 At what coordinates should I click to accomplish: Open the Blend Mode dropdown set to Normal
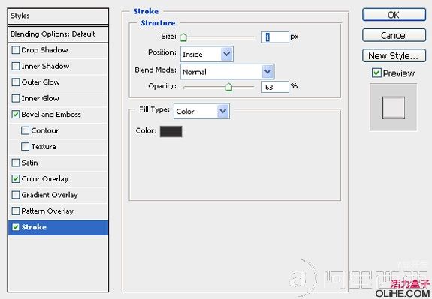[x=228, y=72]
